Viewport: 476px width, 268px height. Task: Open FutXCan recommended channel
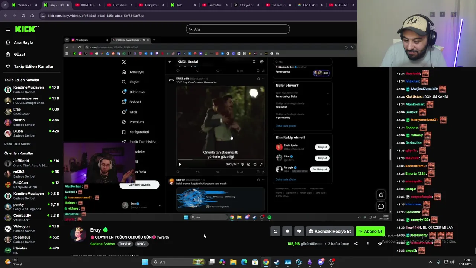point(32,185)
